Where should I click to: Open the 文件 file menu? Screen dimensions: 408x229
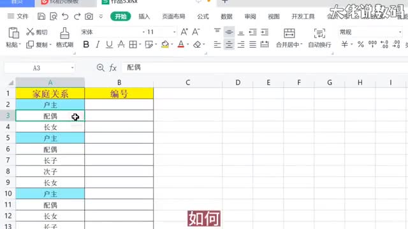[x=18, y=17]
